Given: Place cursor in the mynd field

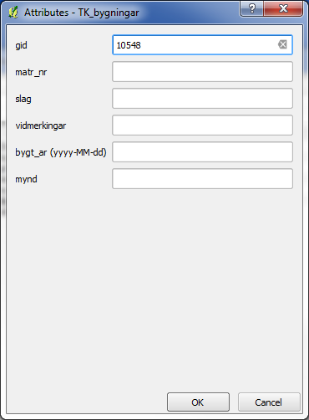Looking at the screenshot, I should pos(202,179).
